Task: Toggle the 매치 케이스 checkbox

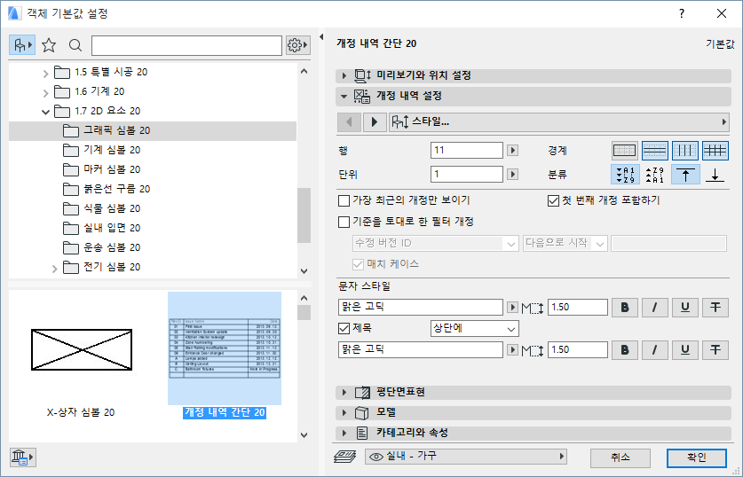Action: tap(359, 264)
